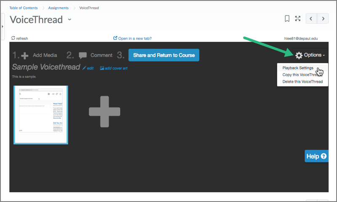Choose Delete this VoiceThread
Viewport: 337px width, 202px height.
coord(302,81)
